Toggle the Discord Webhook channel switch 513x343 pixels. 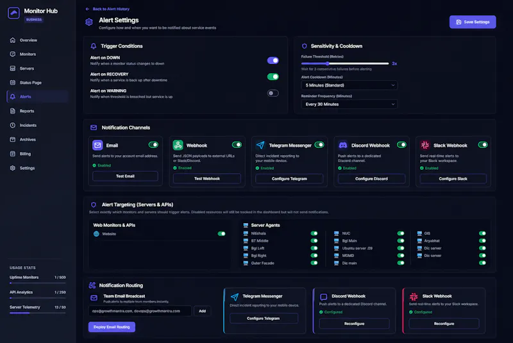coord(402,144)
